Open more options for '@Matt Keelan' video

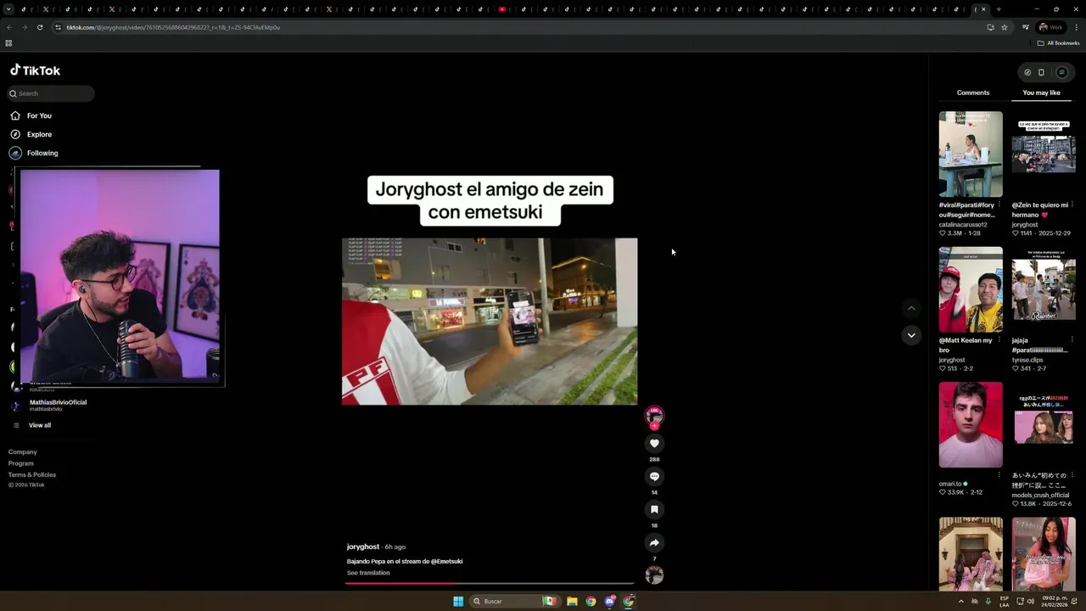[x=999, y=339]
